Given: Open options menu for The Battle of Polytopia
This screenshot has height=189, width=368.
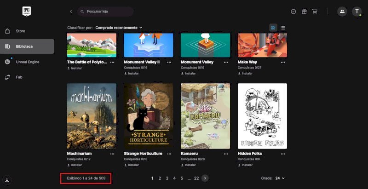Looking at the screenshot, I should (112, 62).
